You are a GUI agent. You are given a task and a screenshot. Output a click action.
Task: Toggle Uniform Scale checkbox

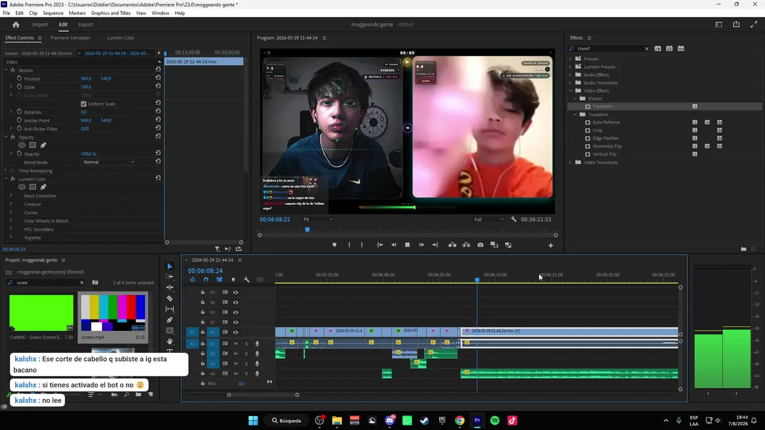click(x=84, y=104)
